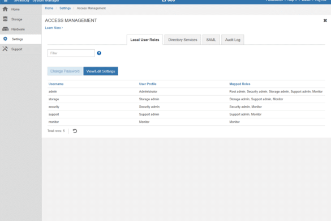Image resolution: width=331 pixels, height=221 pixels.
Task: Go to the Settings breadcrumb link
Action: 65,8
